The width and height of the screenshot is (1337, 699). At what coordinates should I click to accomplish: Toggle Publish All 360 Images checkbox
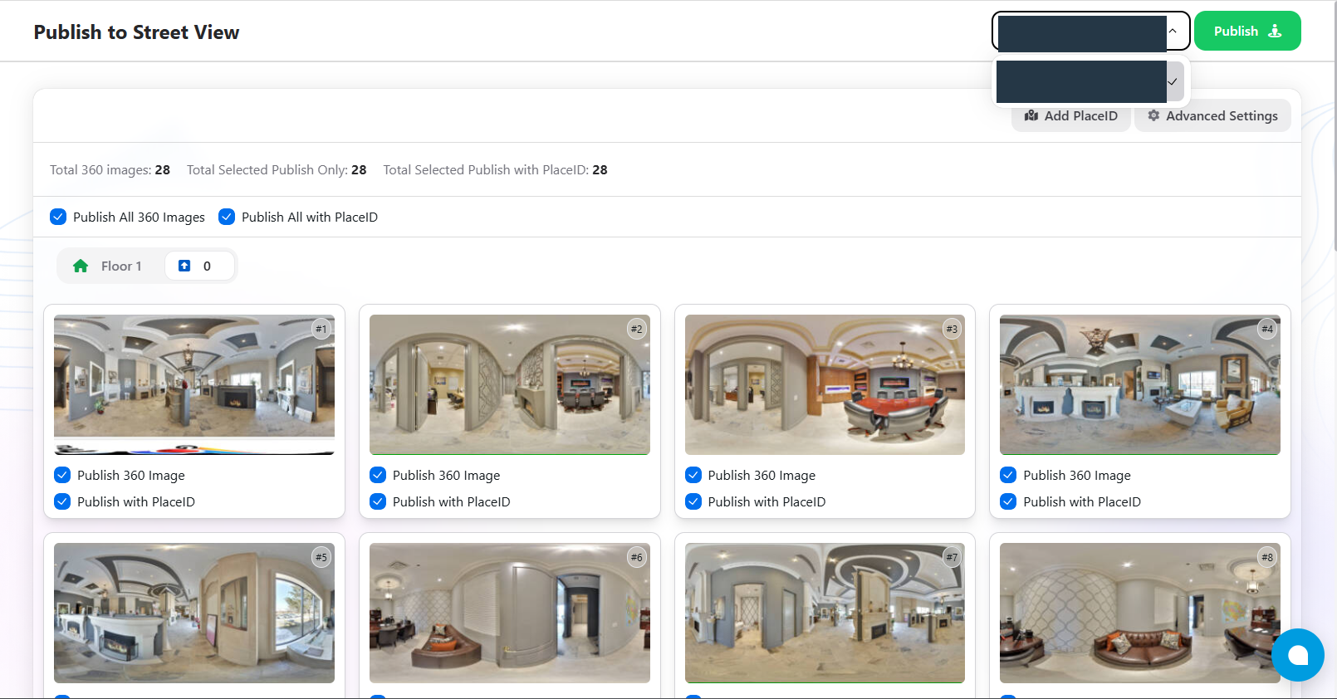58,217
